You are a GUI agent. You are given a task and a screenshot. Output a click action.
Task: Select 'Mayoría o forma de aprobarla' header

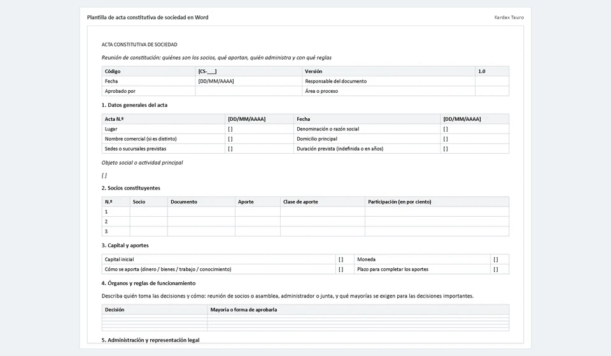pyautogui.click(x=358, y=310)
